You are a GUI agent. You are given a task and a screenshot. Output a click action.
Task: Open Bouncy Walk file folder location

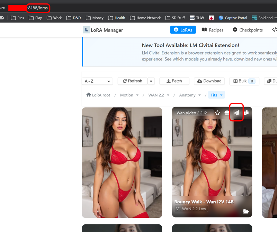point(246,211)
